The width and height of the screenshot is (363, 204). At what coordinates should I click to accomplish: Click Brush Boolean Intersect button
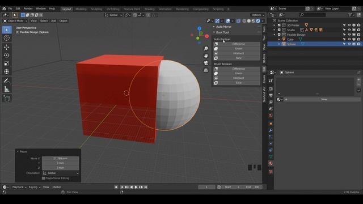237,78
